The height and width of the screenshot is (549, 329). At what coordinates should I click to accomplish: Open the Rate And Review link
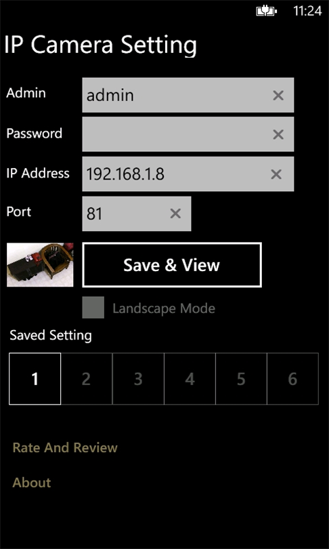pyautogui.click(x=65, y=448)
